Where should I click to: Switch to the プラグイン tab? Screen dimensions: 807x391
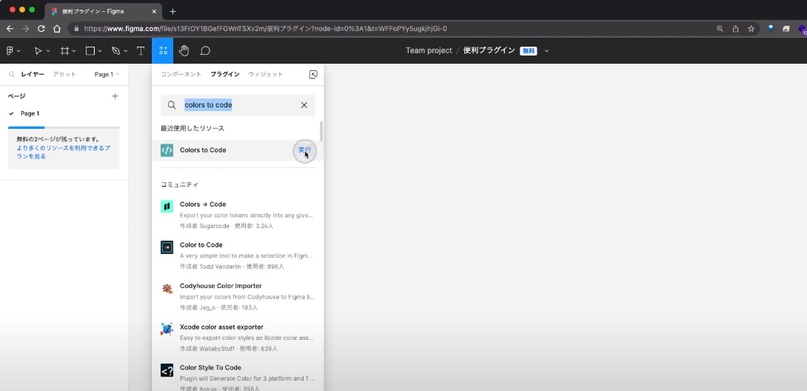pos(225,75)
